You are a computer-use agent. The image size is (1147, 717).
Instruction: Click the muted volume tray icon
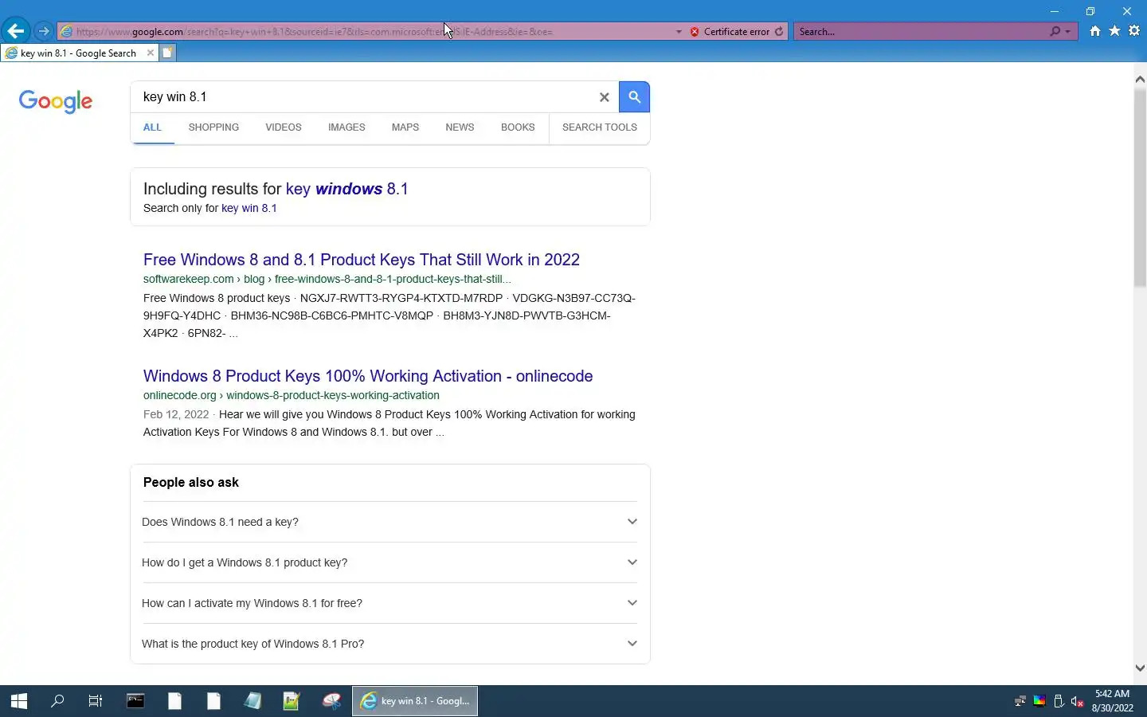[1078, 702]
